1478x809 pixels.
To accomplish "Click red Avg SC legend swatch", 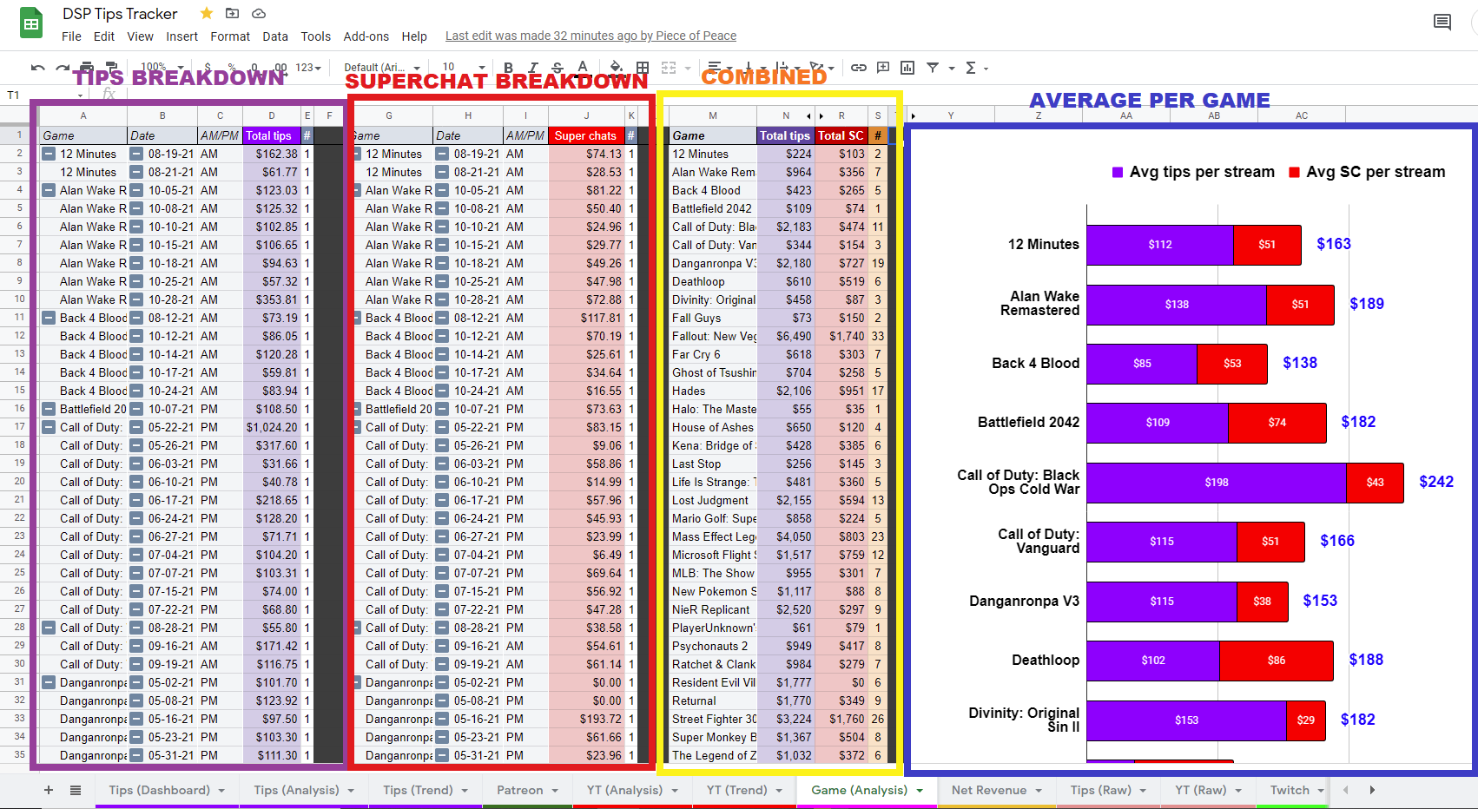I will [1294, 172].
